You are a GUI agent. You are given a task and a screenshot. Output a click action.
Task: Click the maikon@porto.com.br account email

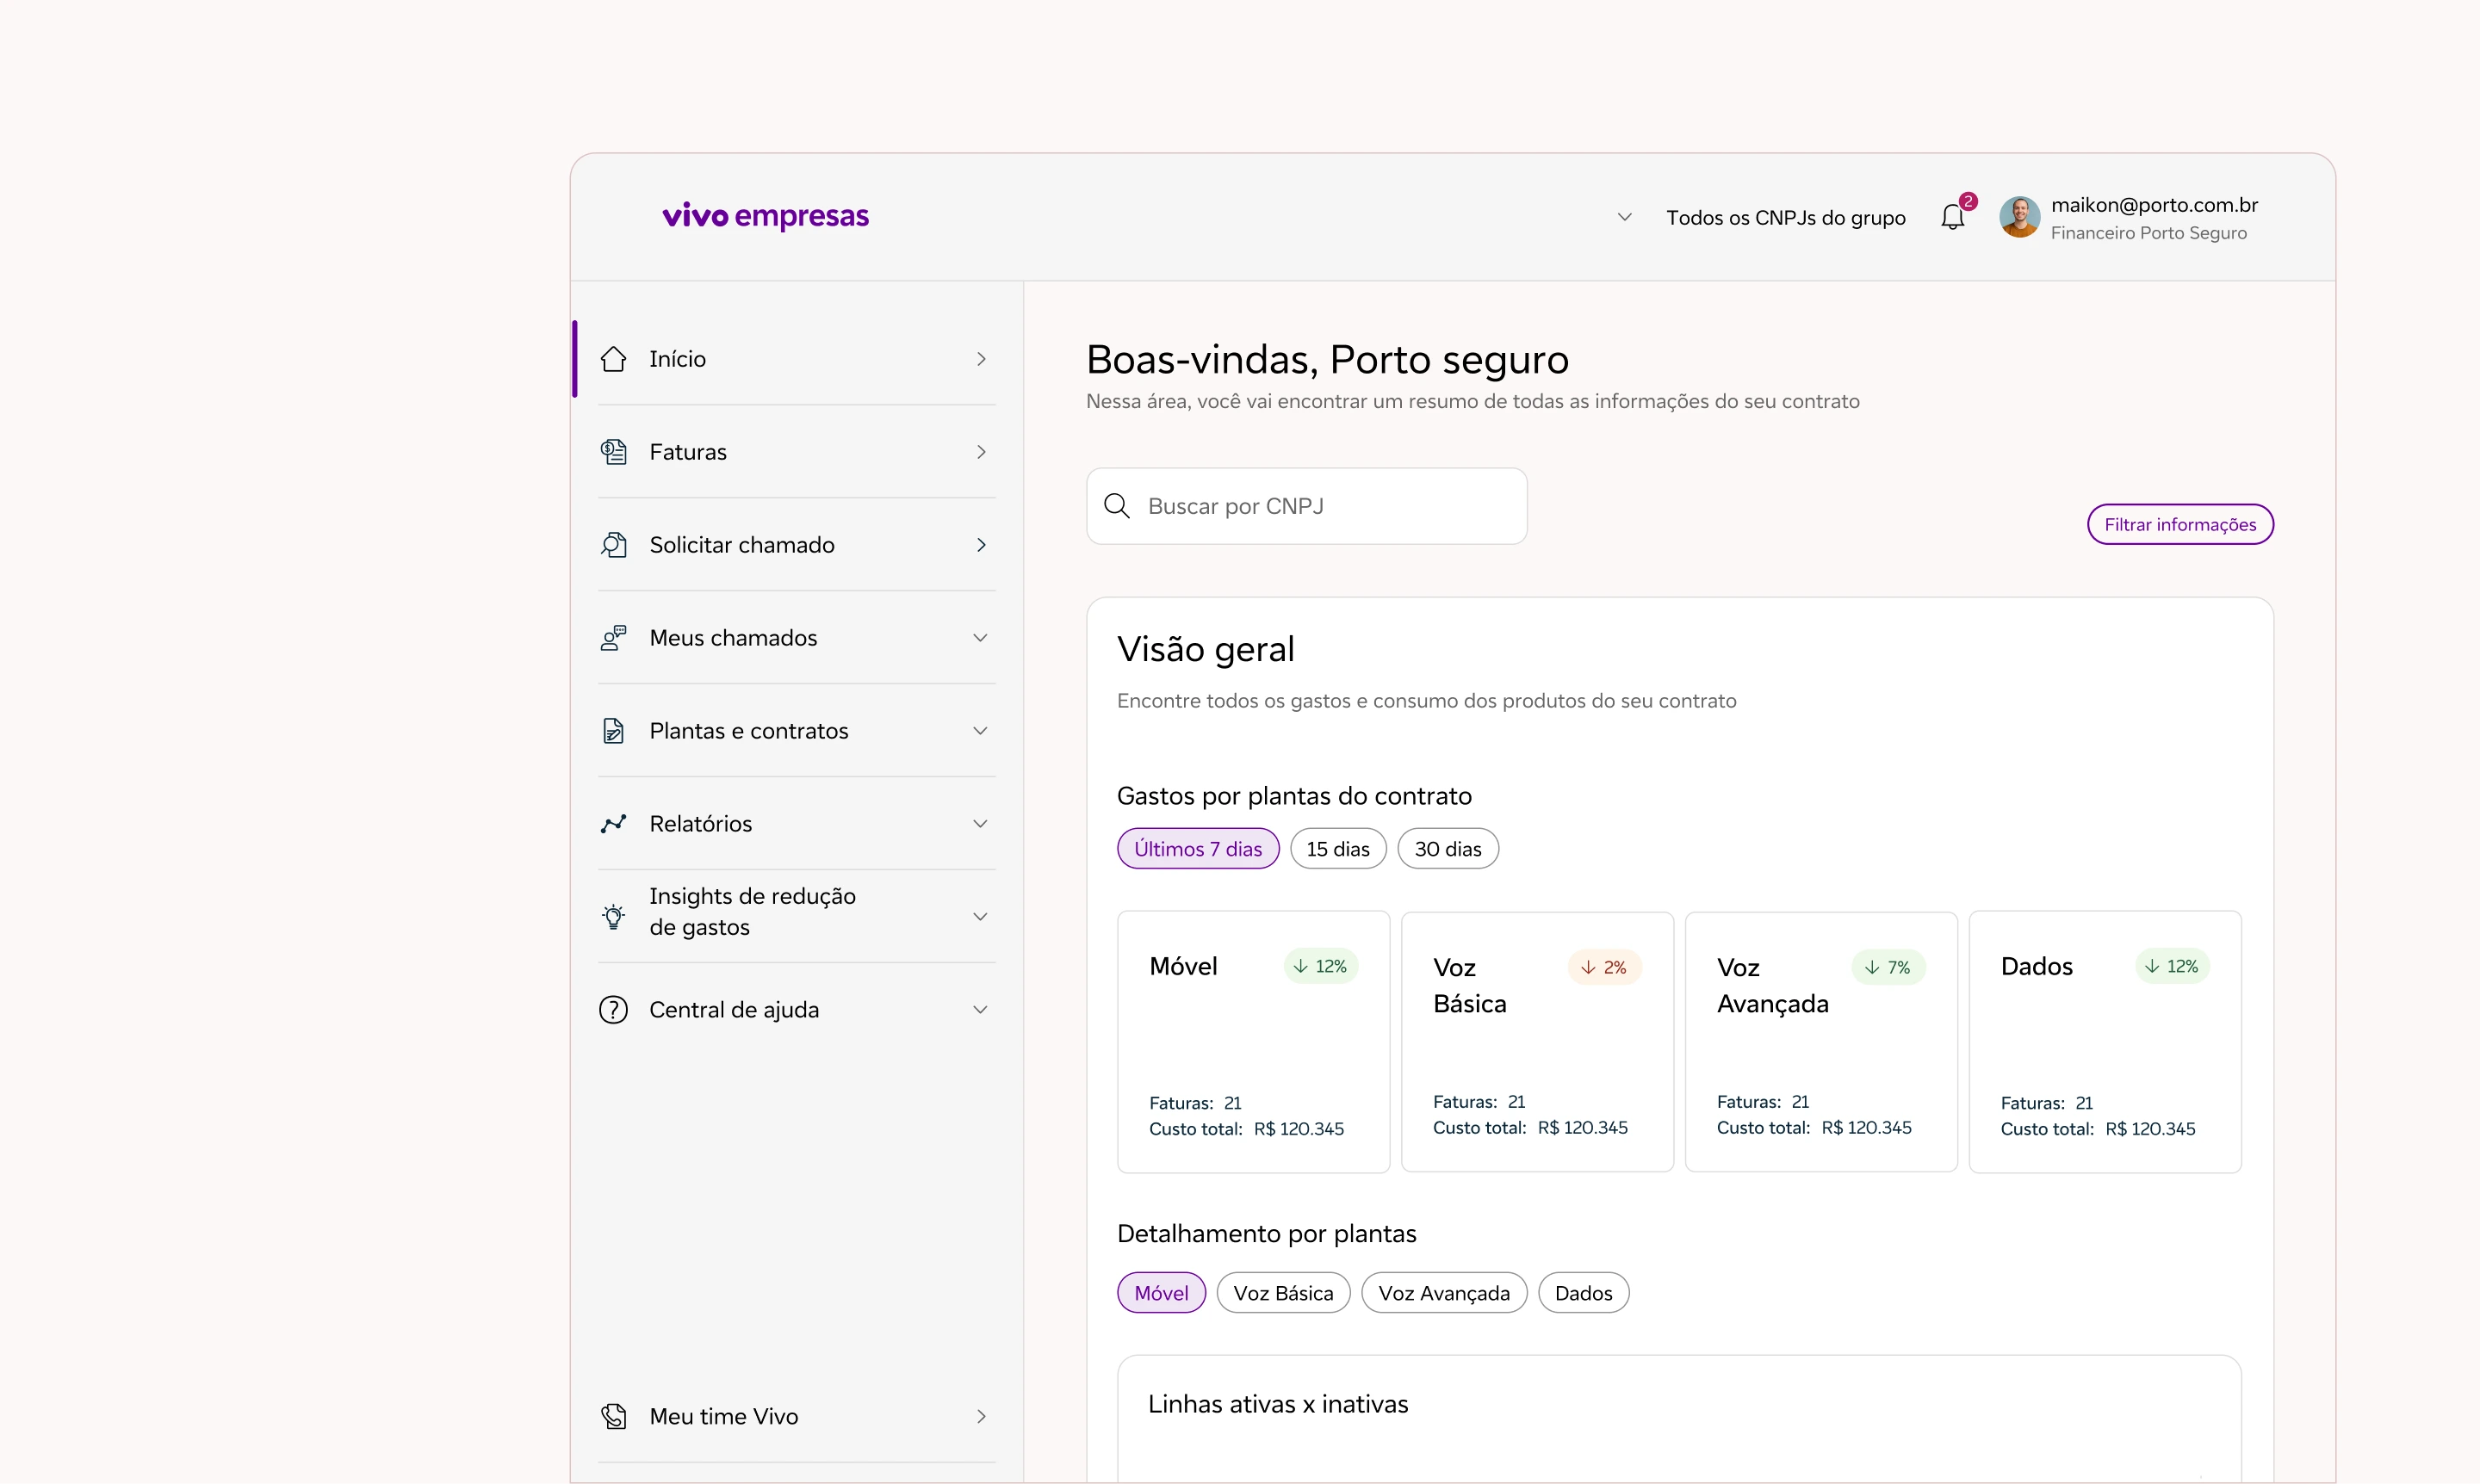click(2154, 205)
